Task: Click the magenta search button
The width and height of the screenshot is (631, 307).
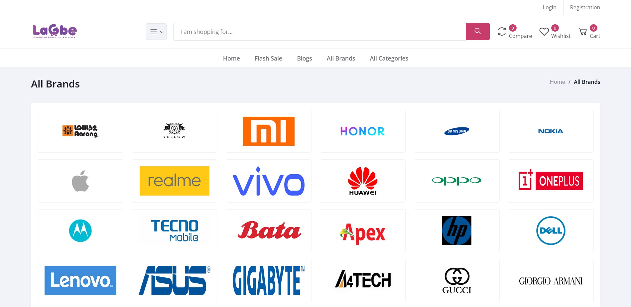Action: tap(477, 32)
